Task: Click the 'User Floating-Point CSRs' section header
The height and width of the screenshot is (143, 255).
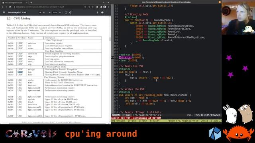Action: [54, 67]
